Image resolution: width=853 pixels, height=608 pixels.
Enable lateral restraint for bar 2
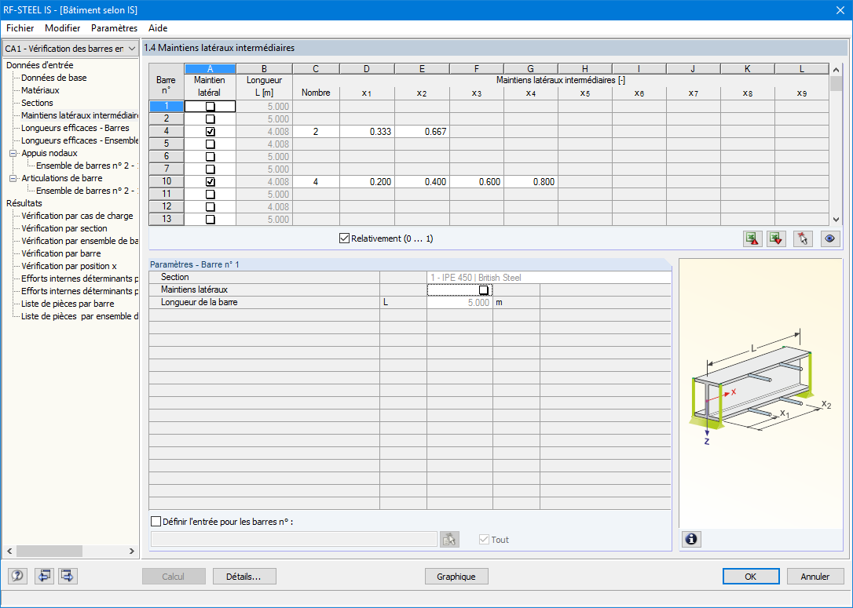[210, 119]
